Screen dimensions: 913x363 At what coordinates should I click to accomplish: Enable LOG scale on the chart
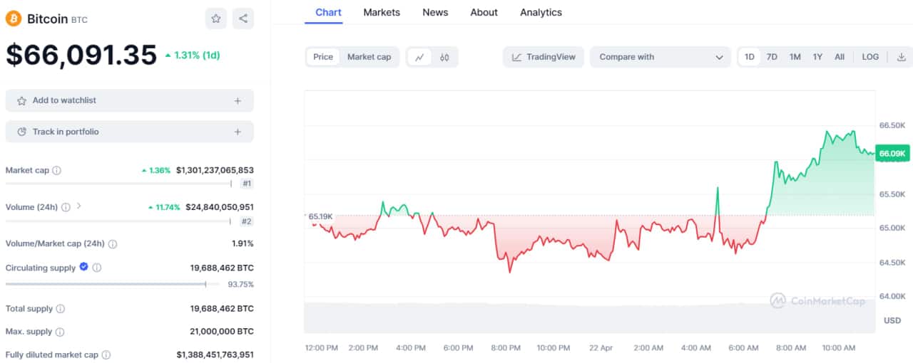[x=870, y=57]
